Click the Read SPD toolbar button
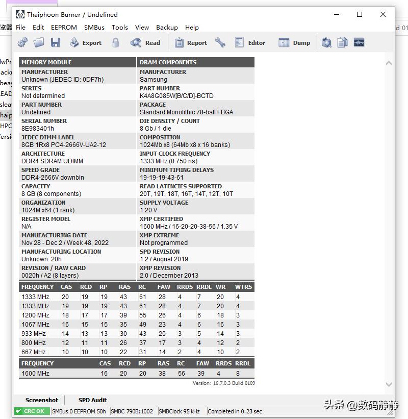The width and height of the screenshot is (408, 419). [145, 43]
